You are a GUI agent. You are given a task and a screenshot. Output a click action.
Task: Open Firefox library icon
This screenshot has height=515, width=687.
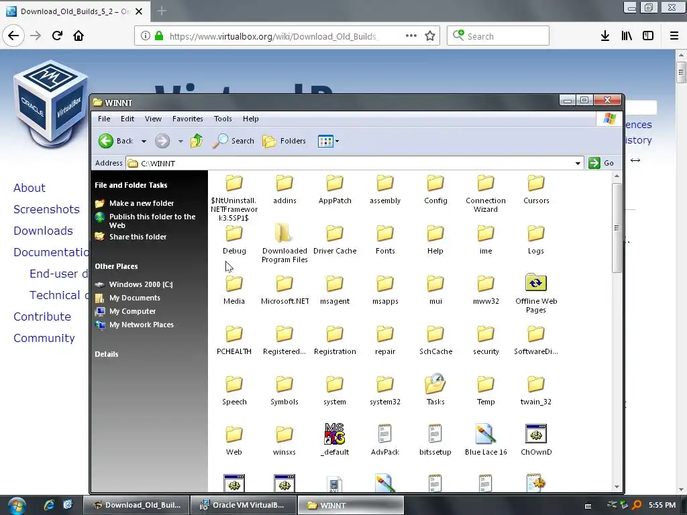(x=627, y=36)
